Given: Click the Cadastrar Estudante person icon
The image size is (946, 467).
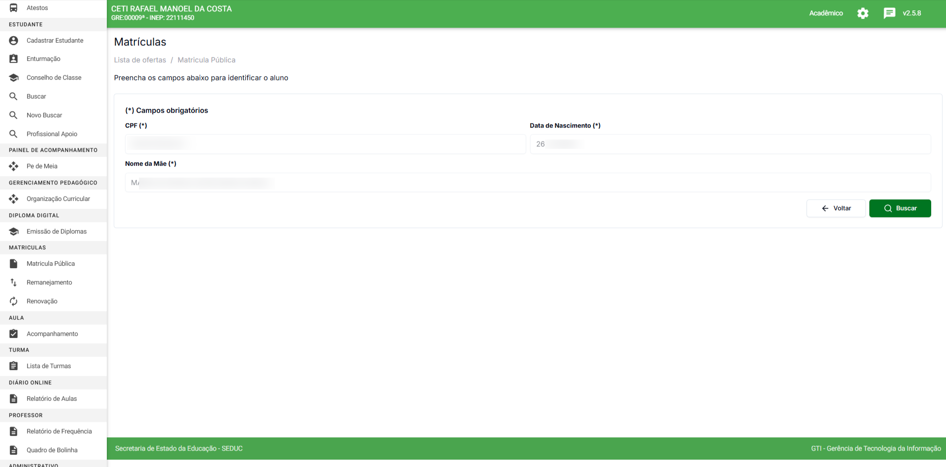Looking at the screenshot, I should pyautogui.click(x=14, y=41).
